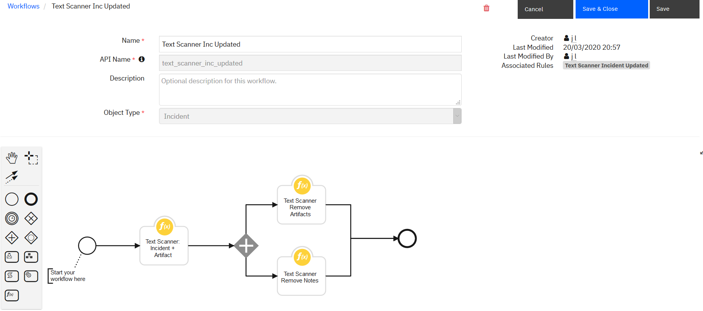Activate the connect arrows tool

pos(12,177)
